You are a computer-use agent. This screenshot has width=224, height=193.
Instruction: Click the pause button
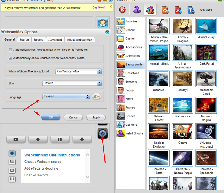tap(60, 140)
